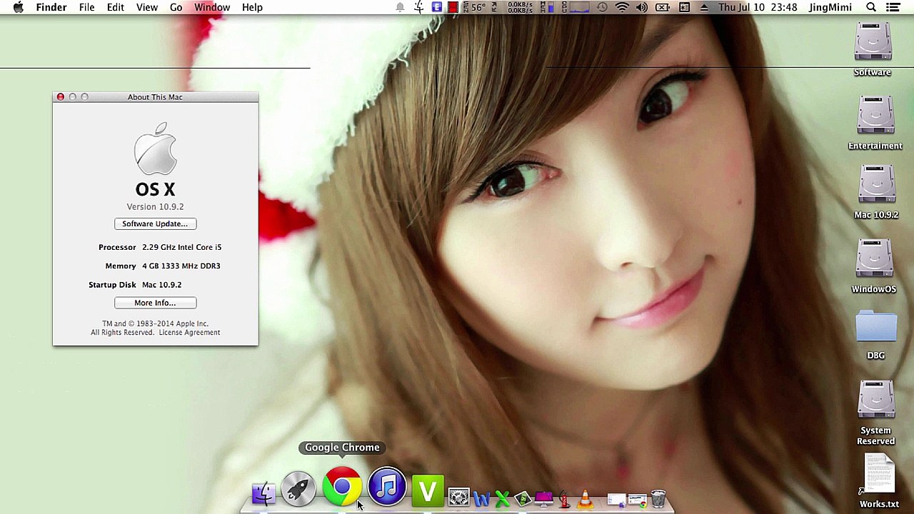Close the About This Mac window
Viewport: 914px width, 514px height.
[x=61, y=97]
